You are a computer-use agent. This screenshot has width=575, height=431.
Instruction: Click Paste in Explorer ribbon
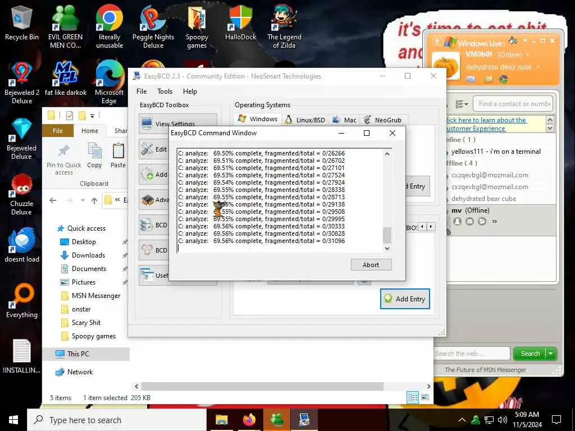(x=118, y=155)
